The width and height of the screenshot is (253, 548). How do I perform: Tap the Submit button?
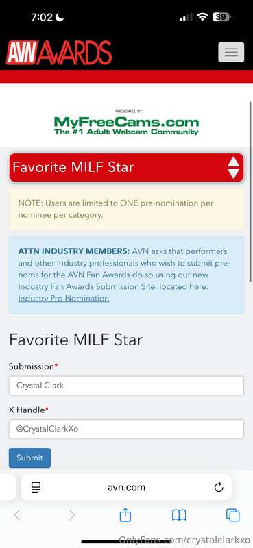[29, 458]
